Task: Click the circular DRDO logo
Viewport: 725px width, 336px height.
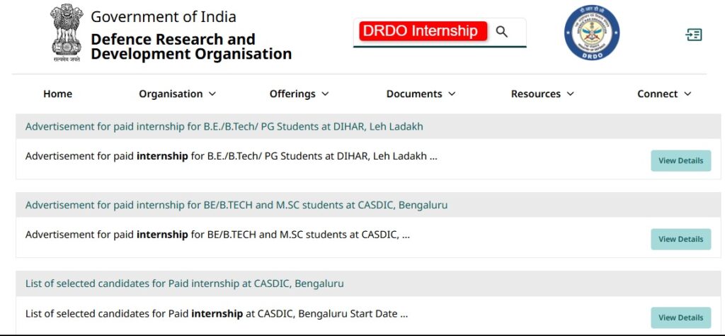Action: click(591, 33)
